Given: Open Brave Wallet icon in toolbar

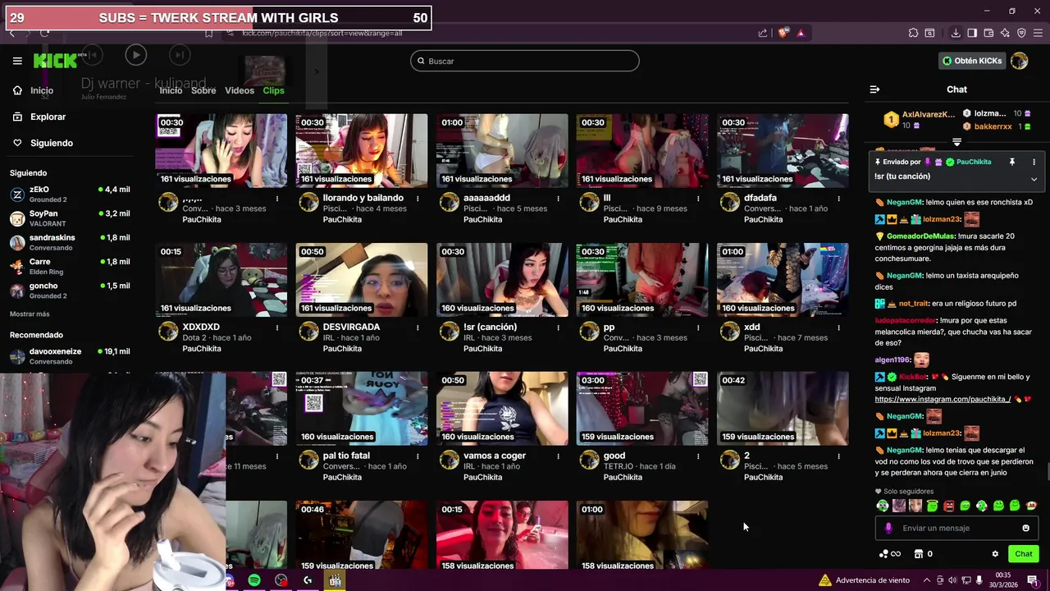Looking at the screenshot, I should point(988,33).
